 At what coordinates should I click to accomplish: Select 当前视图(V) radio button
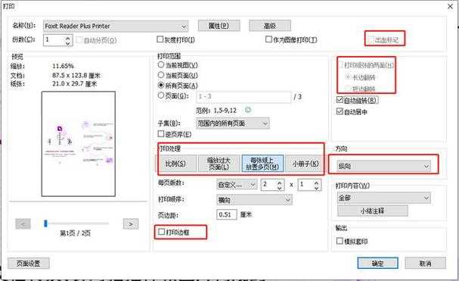coord(161,65)
